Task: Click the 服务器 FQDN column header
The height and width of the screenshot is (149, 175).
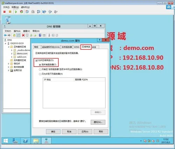Action: coord(90,80)
